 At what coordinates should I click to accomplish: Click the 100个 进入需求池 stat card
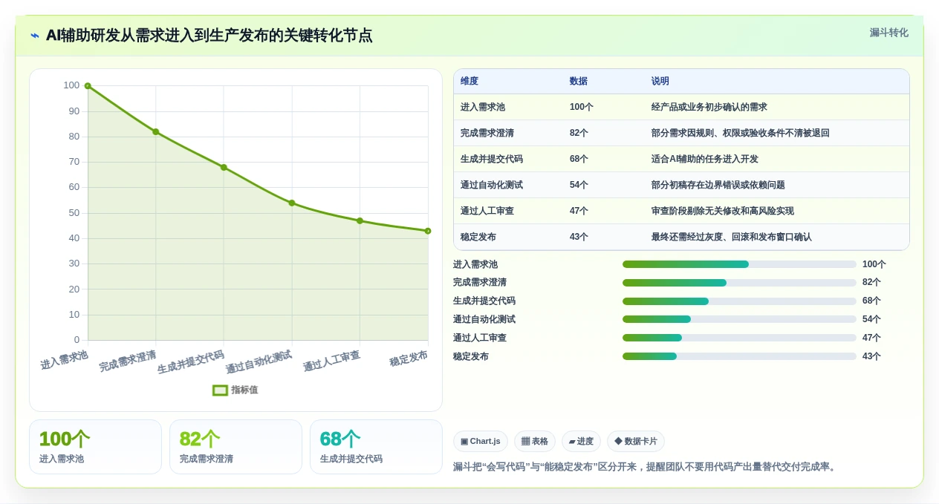point(95,447)
